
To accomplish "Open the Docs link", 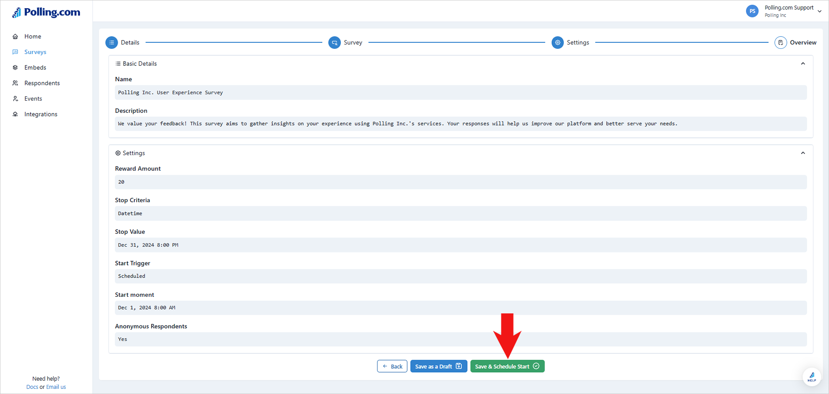I will (32, 387).
